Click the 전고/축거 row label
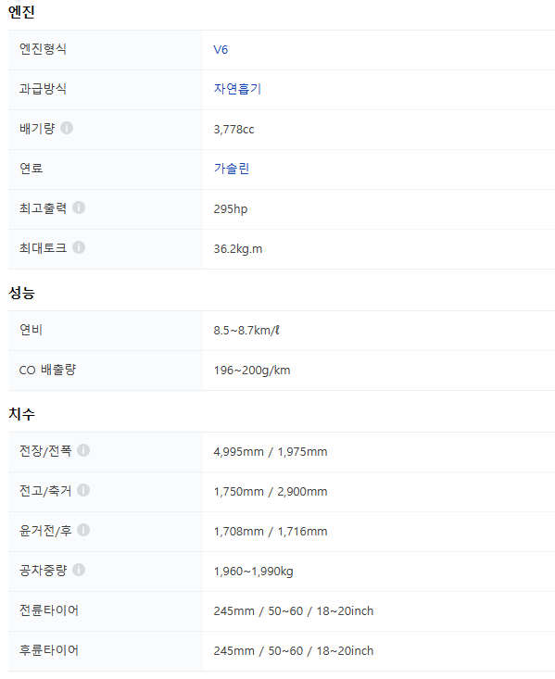 (45, 491)
